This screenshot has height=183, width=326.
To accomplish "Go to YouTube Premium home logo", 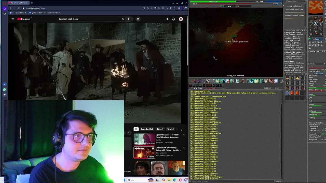I will 24,19.
